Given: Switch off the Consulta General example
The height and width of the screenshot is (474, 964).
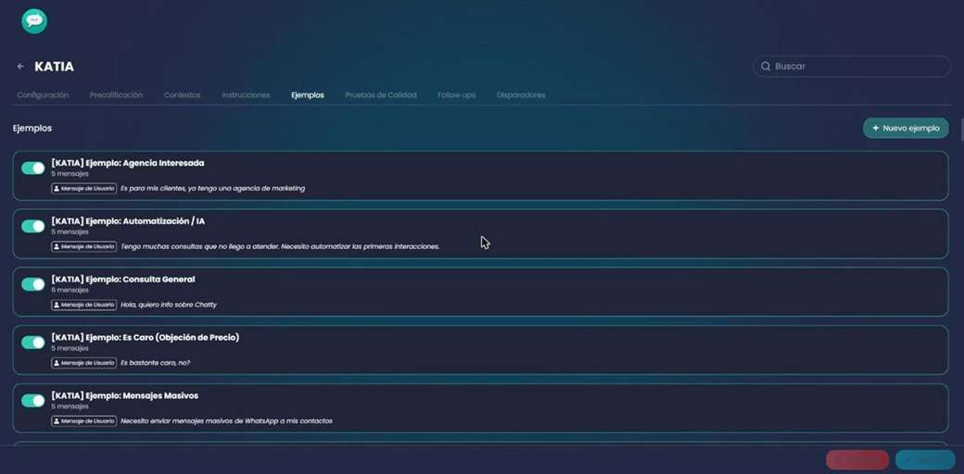Looking at the screenshot, I should 33,284.
